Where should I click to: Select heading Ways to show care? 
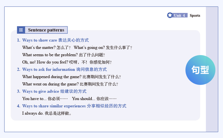coord(40,40)
